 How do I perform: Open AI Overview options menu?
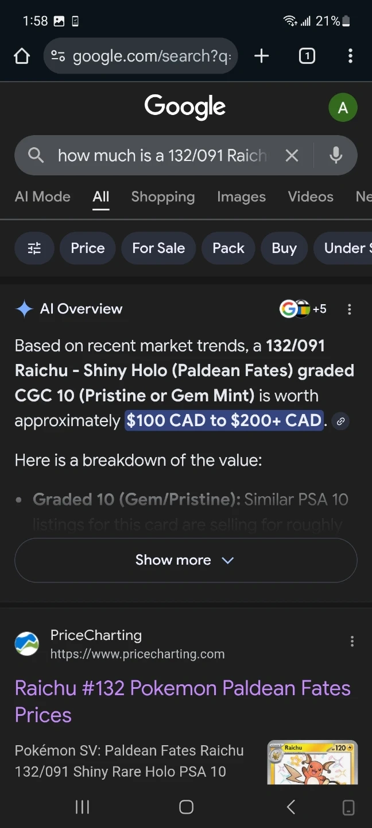click(x=349, y=309)
